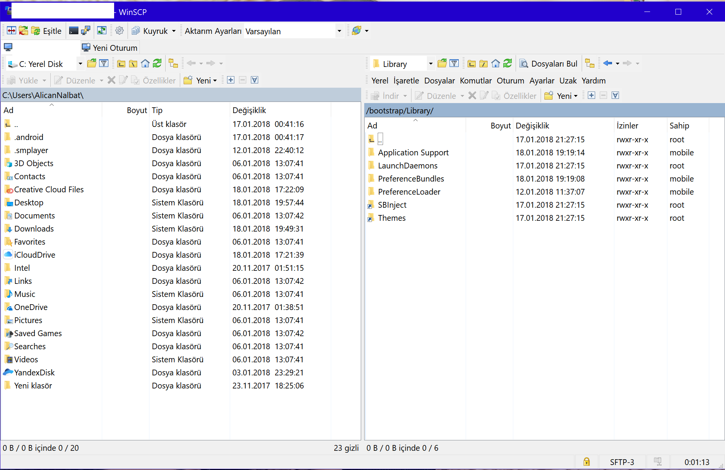Select the Creative Cloud Files folder

tap(49, 190)
